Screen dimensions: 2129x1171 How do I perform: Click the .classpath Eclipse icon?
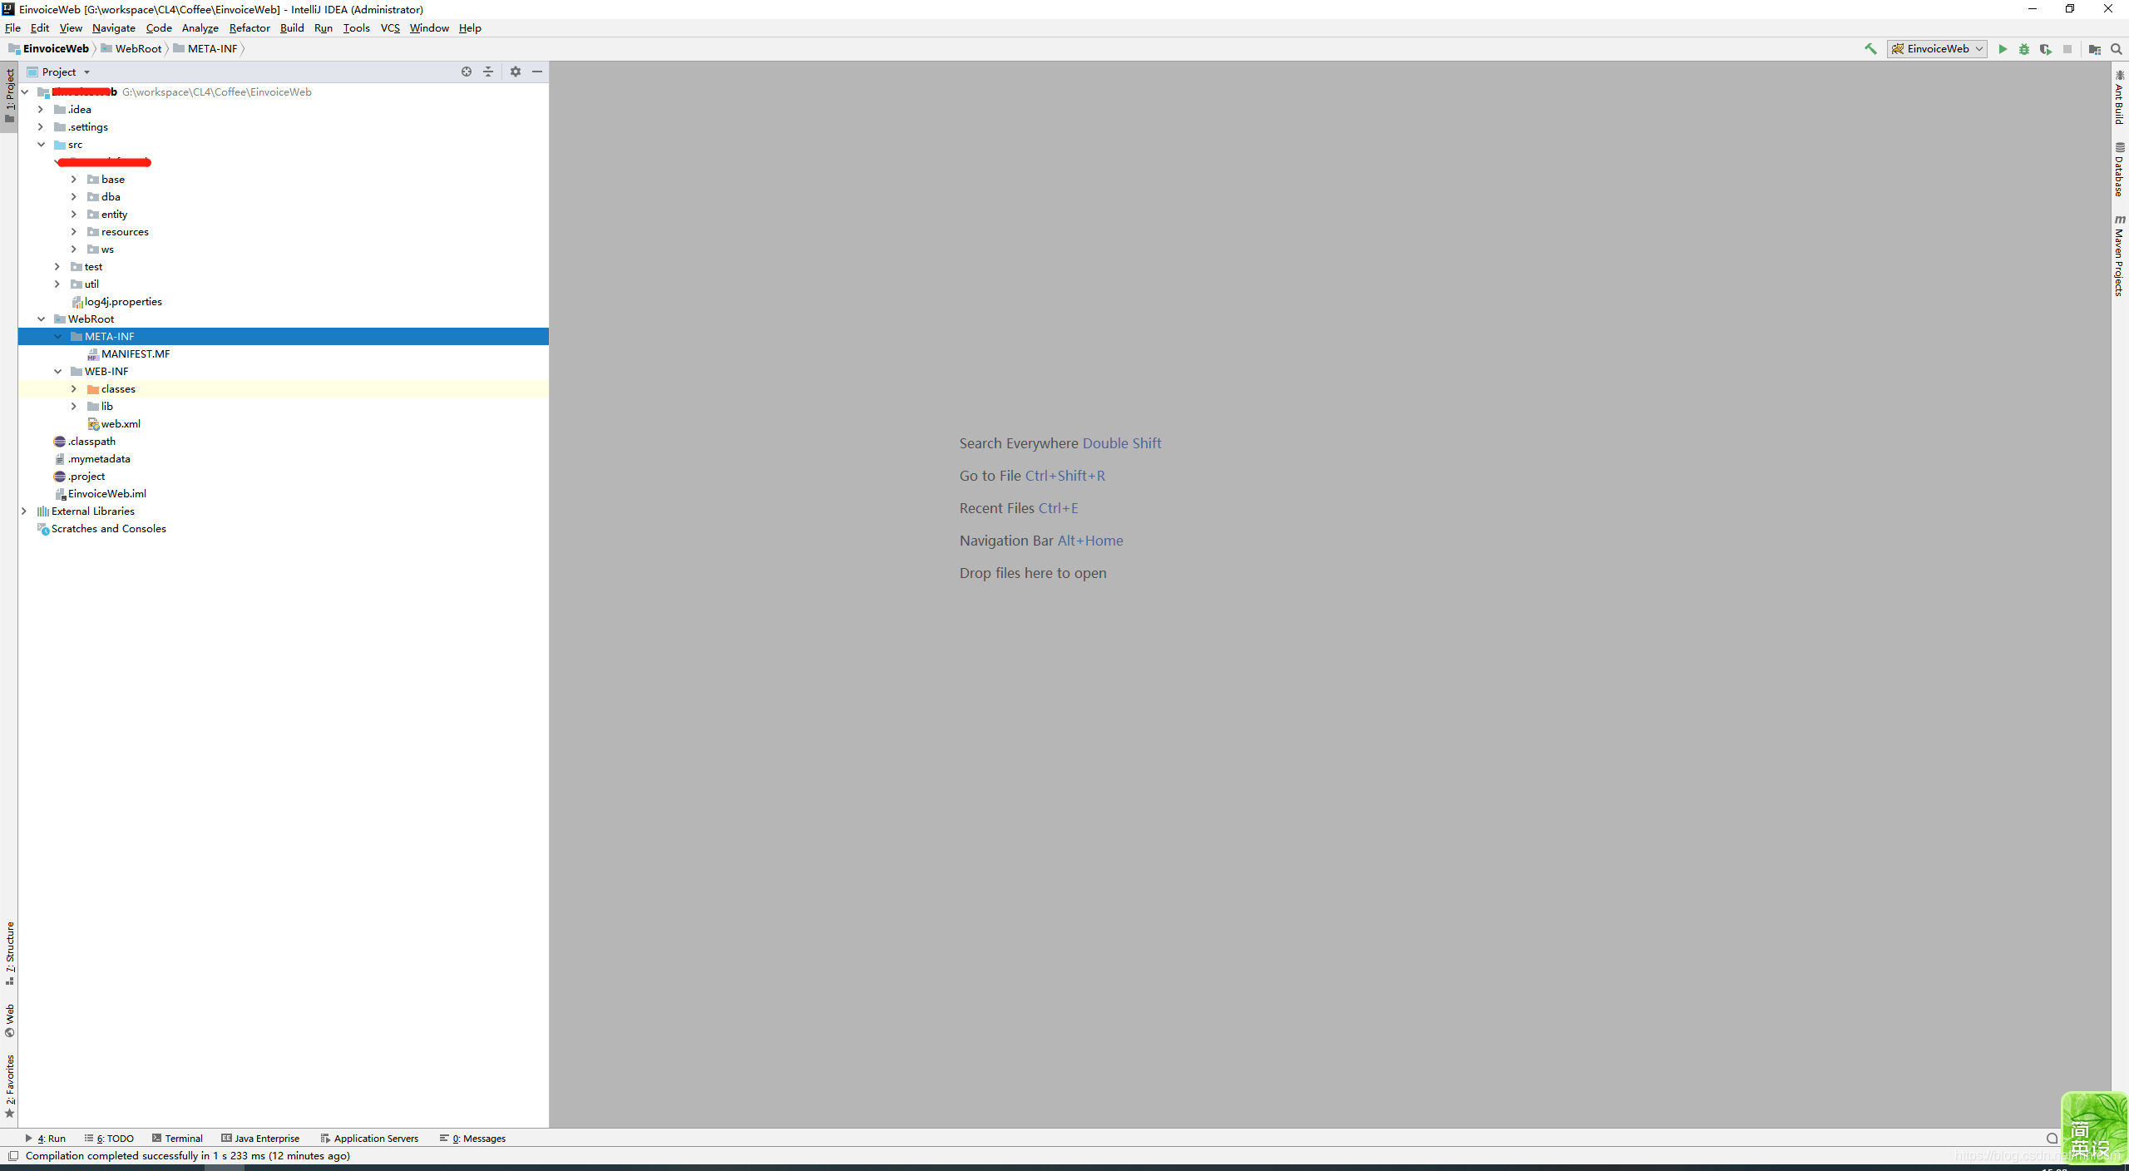pos(60,442)
